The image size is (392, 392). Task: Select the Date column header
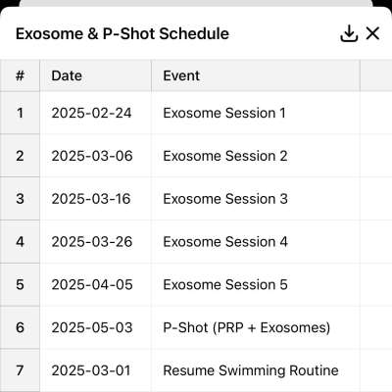[x=95, y=75]
